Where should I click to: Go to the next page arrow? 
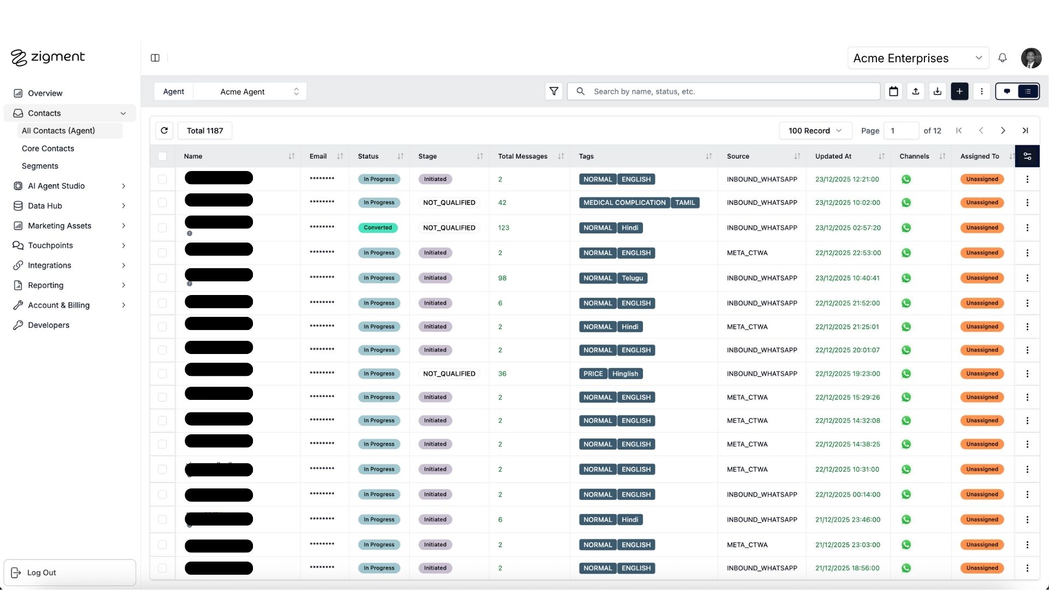click(x=1003, y=131)
